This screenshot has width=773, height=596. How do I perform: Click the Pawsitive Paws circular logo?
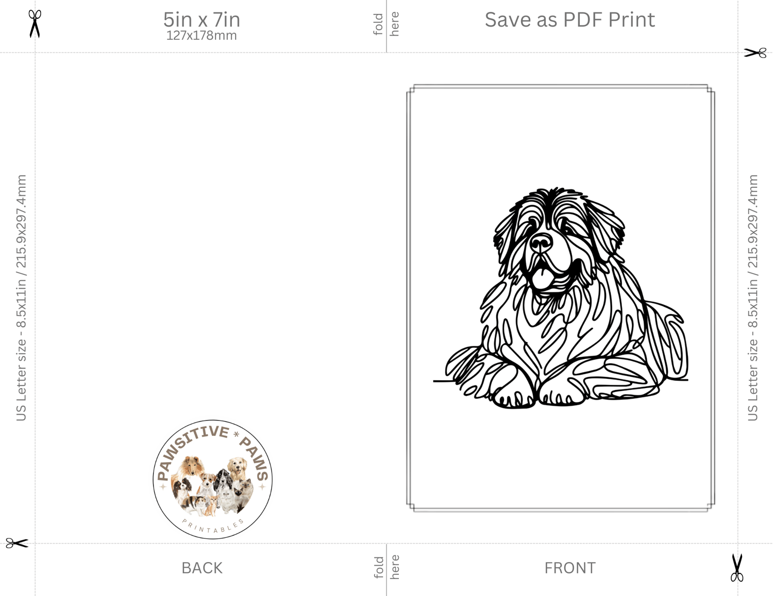coord(212,479)
